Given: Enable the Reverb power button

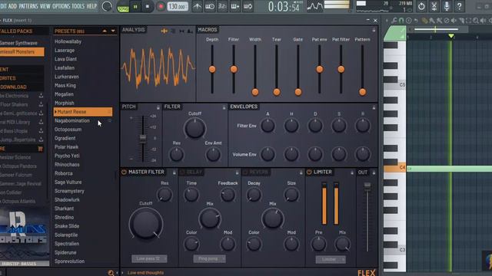Looking at the screenshot, I should coord(245,172).
